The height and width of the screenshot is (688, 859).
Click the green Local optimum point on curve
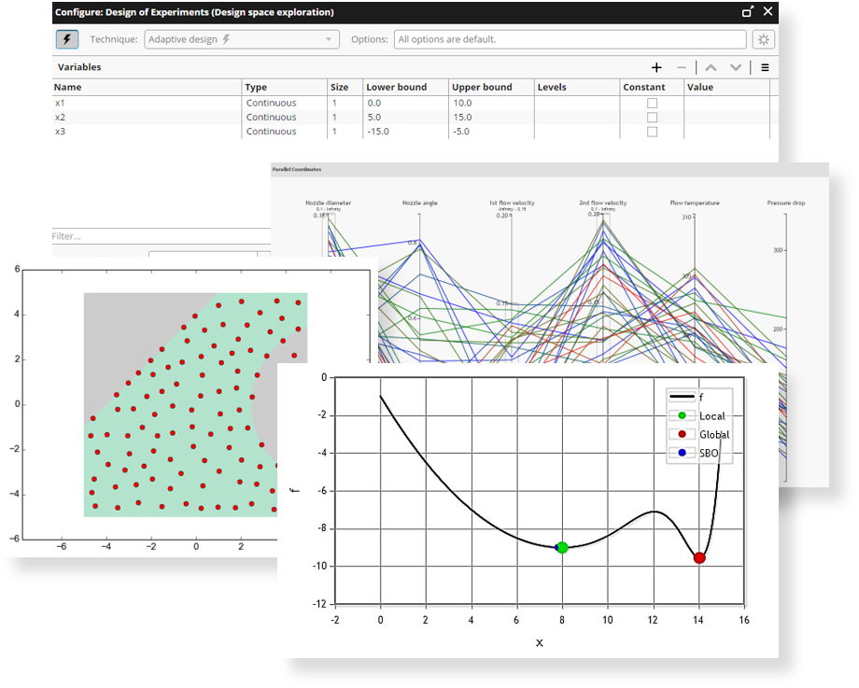click(x=562, y=547)
